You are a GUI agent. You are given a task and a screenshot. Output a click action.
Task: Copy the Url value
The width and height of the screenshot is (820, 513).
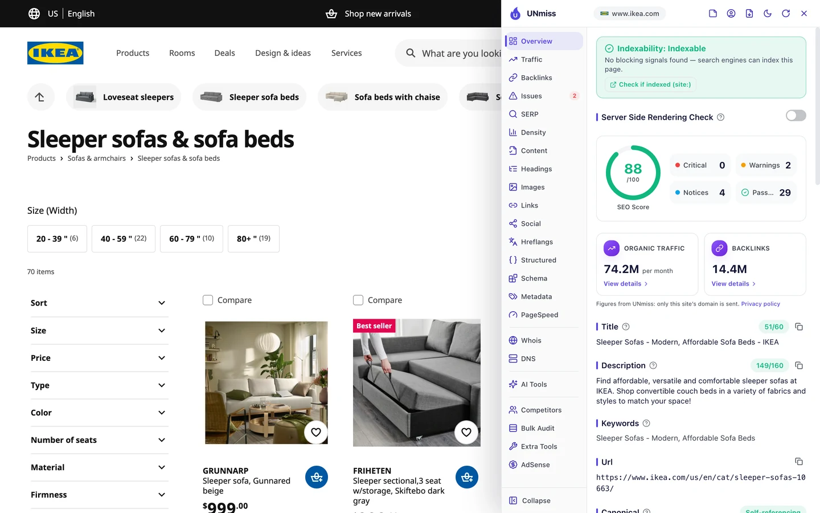(799, 462)
